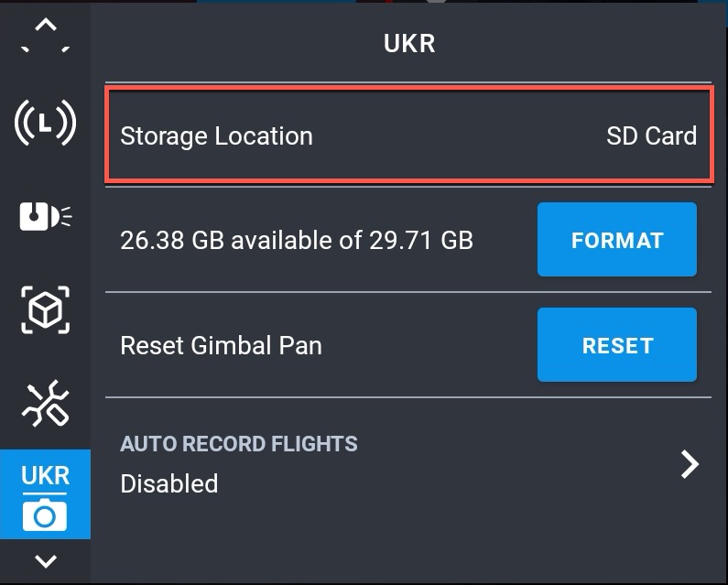Screen dimensions: 728x585
Task: Open the 3D cube scan settings
Action: coord(45,310)
